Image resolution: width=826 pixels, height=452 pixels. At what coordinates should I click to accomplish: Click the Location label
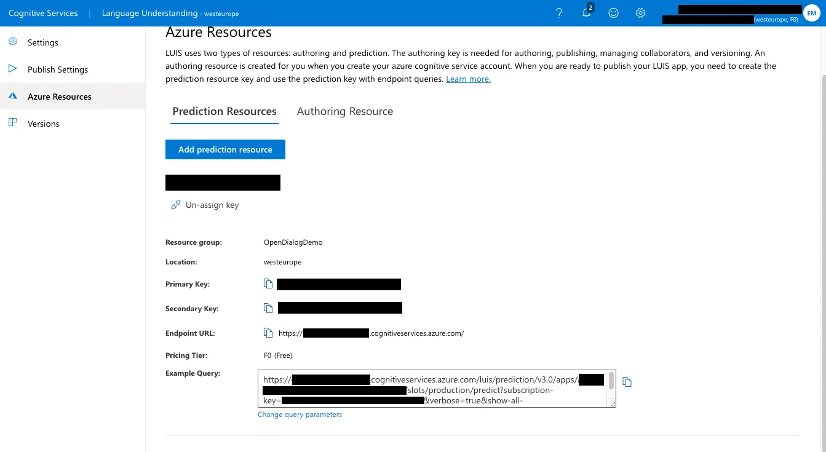(181, 262)
